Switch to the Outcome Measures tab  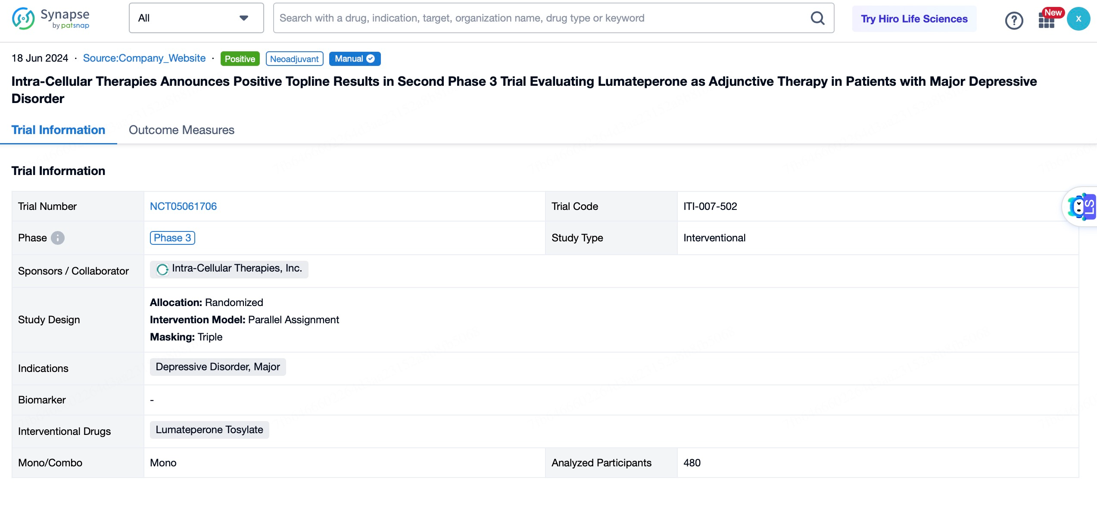click(181, 129)
